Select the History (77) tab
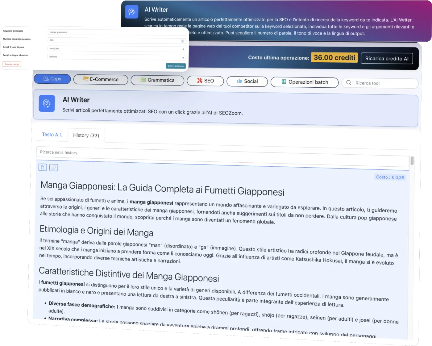The height and width of the screenshot is (346, 432). tap(86, 135)
